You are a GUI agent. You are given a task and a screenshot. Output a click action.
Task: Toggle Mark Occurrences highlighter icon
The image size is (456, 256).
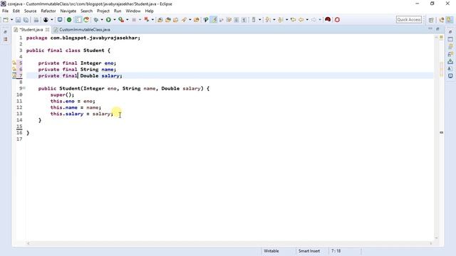point(214,20)
